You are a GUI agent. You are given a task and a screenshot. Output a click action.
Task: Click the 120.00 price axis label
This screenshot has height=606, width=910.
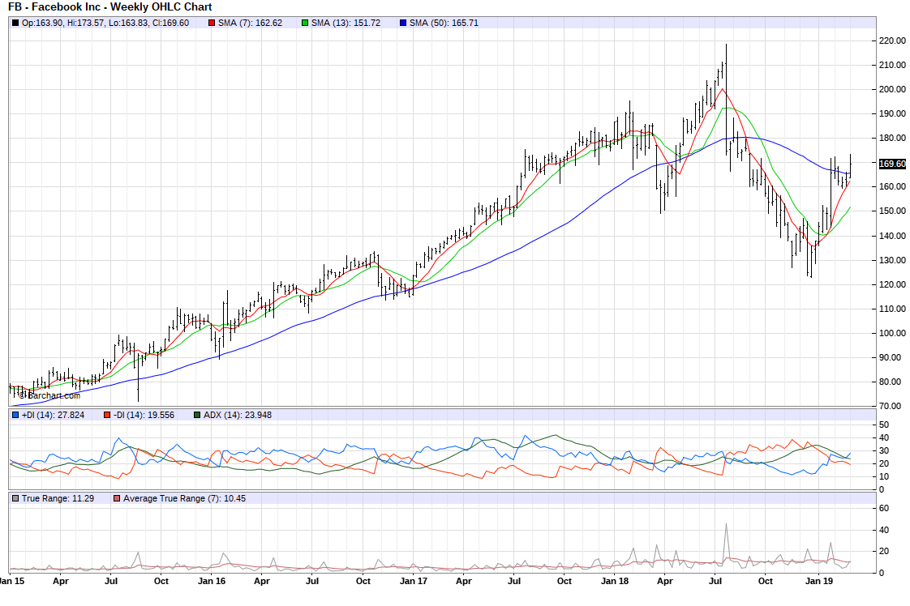click(892, 284)
